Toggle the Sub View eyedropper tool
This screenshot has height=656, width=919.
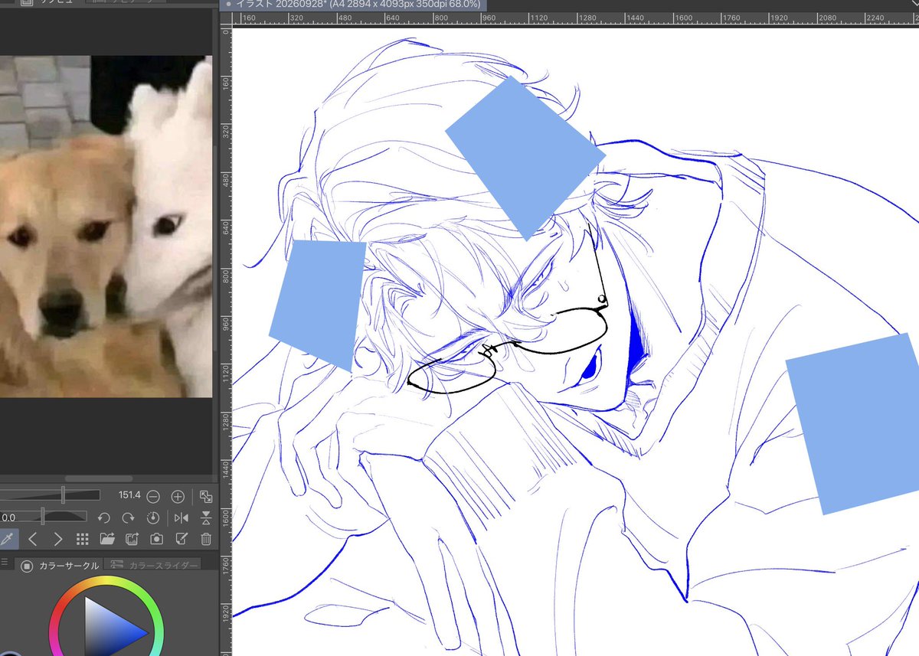(8, 539)
